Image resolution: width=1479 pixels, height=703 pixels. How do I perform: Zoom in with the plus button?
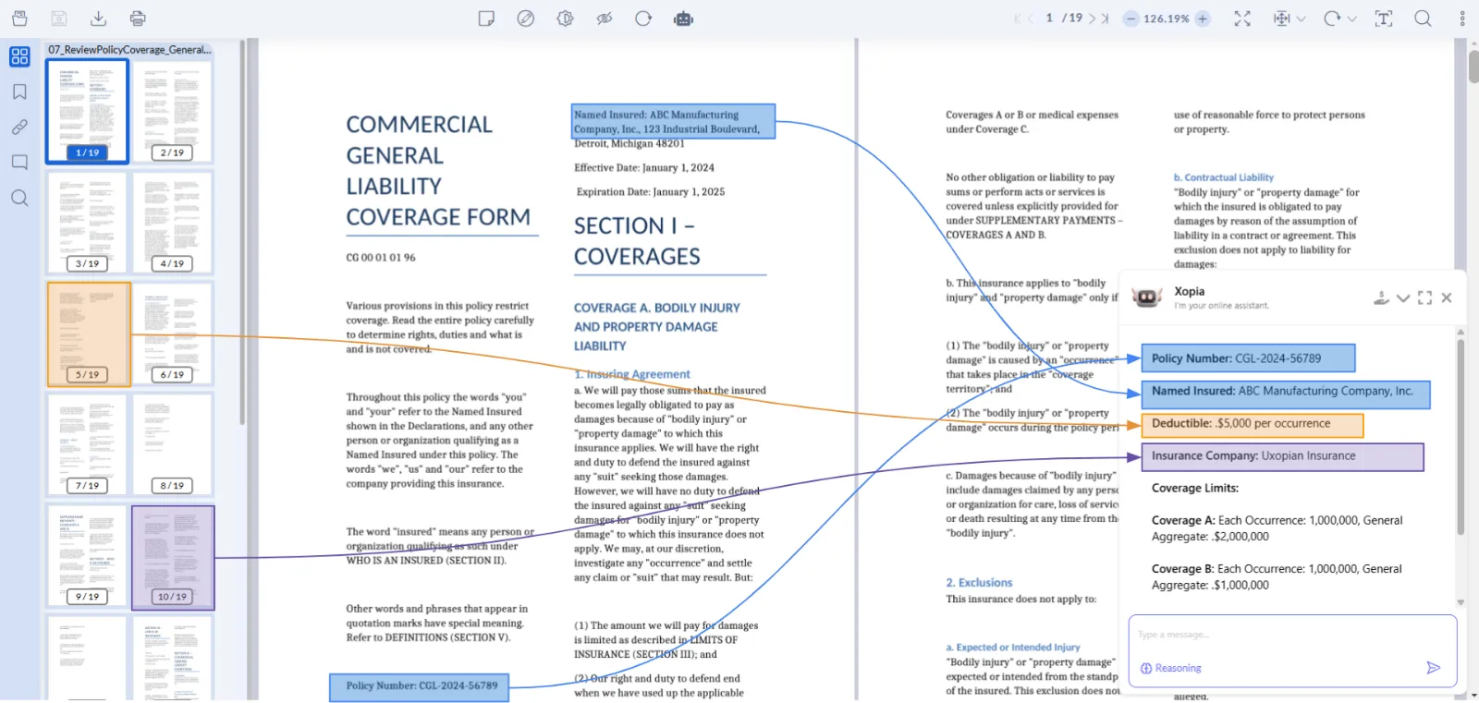tap(1203, 18)
